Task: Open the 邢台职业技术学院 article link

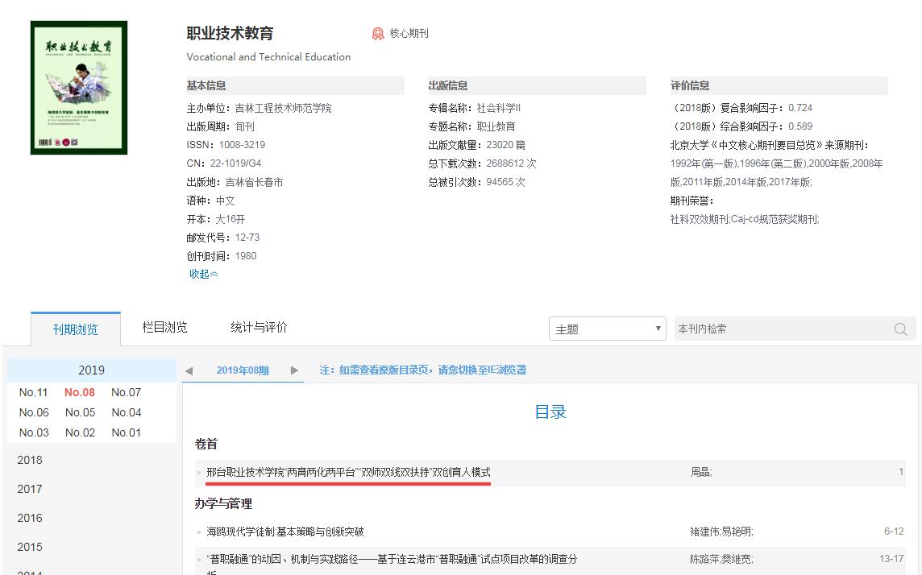Action: (x=348, y=472)
